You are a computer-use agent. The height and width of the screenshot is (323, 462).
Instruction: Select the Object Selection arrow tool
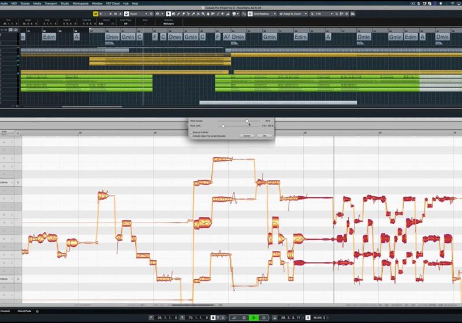(x=169, y=13)
